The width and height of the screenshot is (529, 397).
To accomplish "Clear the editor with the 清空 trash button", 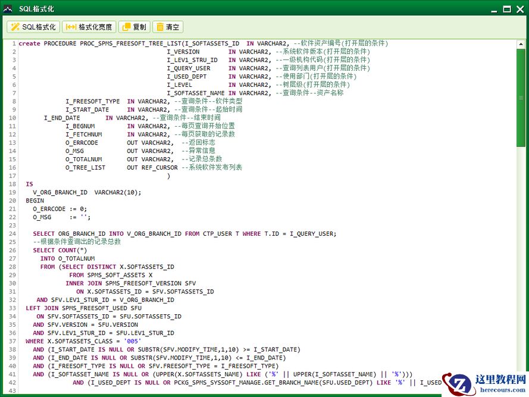I will pyautogui.click(x=167, y=27).
